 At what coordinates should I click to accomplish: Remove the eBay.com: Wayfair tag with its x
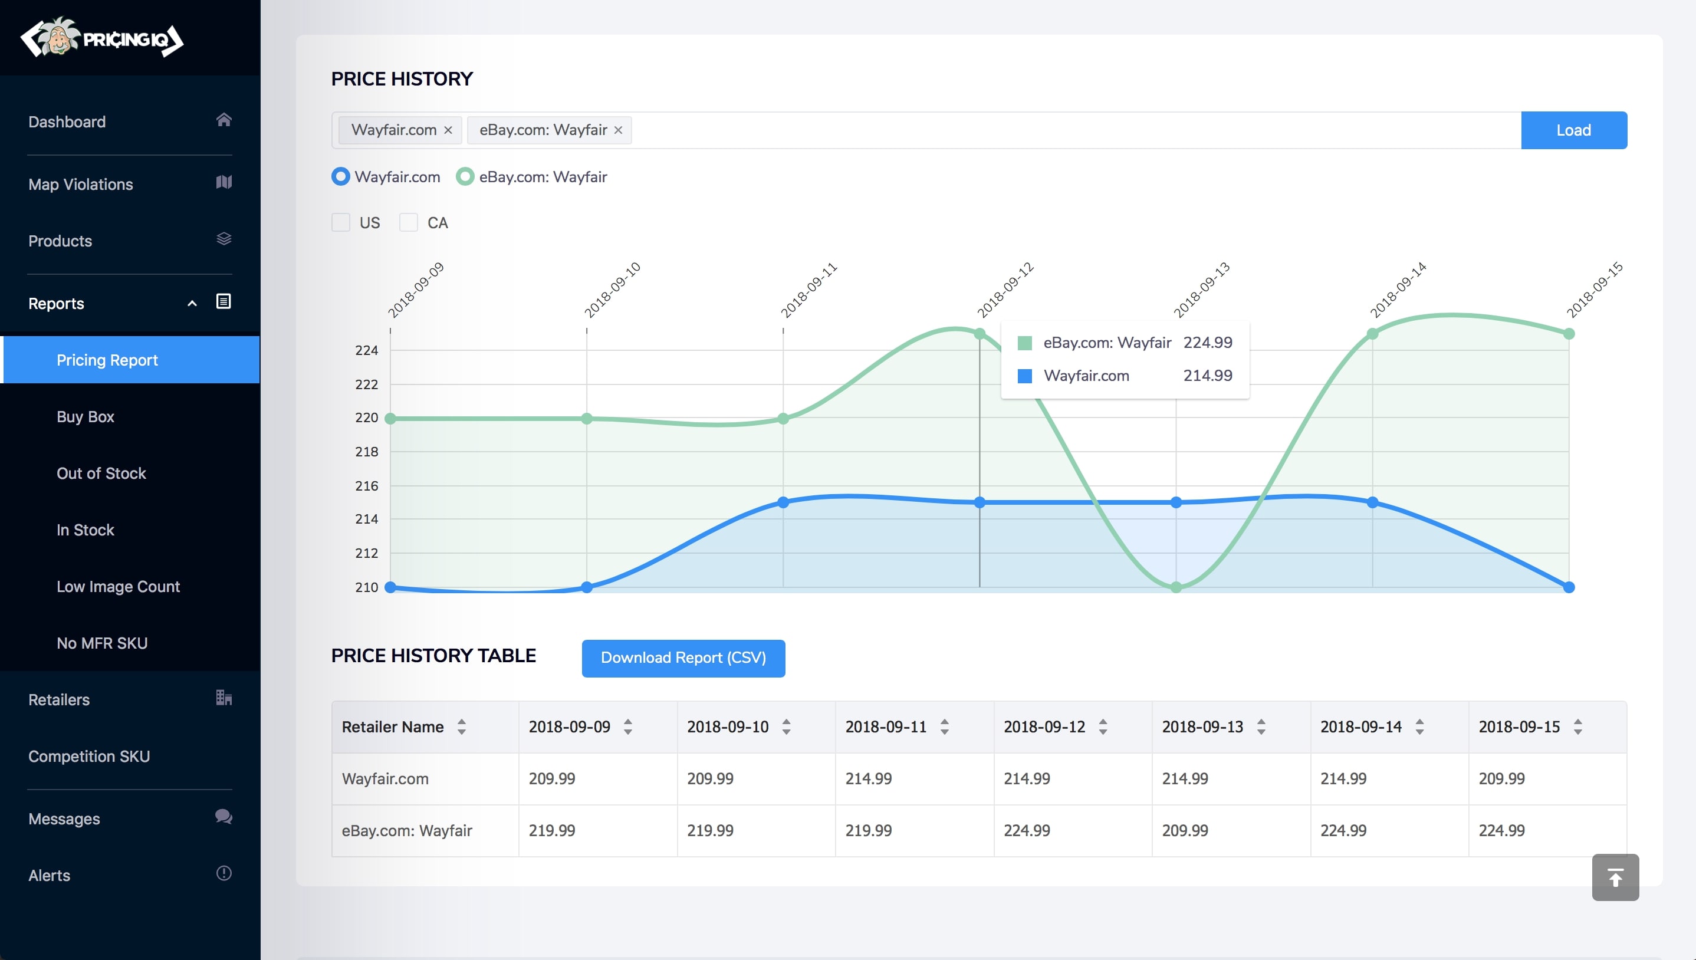(x=618, y=130)
